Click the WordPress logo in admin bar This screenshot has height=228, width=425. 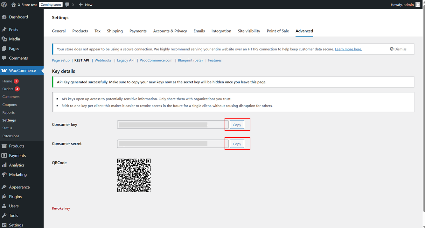(4, 4)
